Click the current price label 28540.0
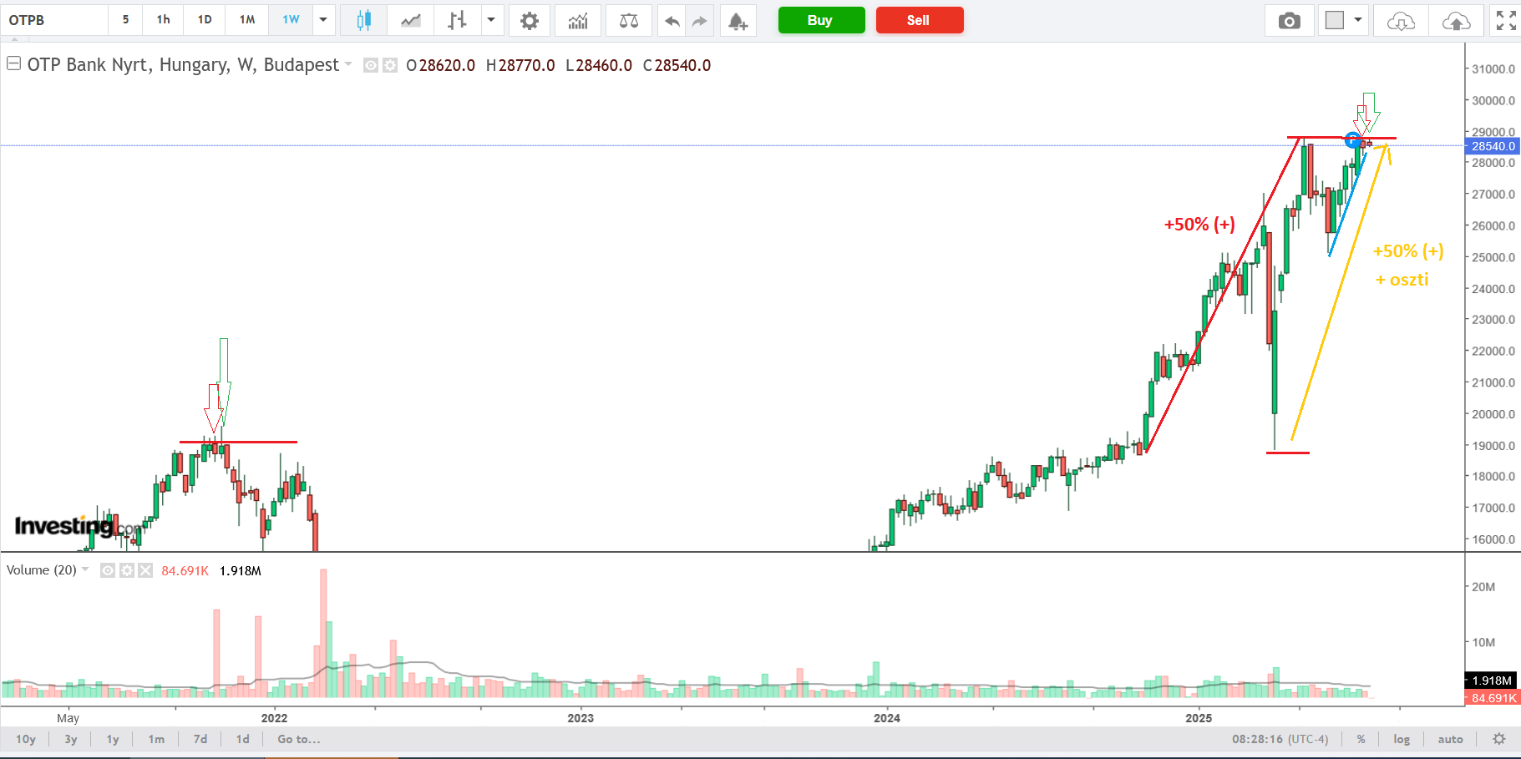 [1493, 146]
